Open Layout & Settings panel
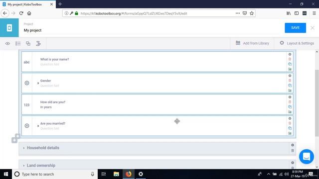The image size is (319, 179). click(x=297, y=43)
